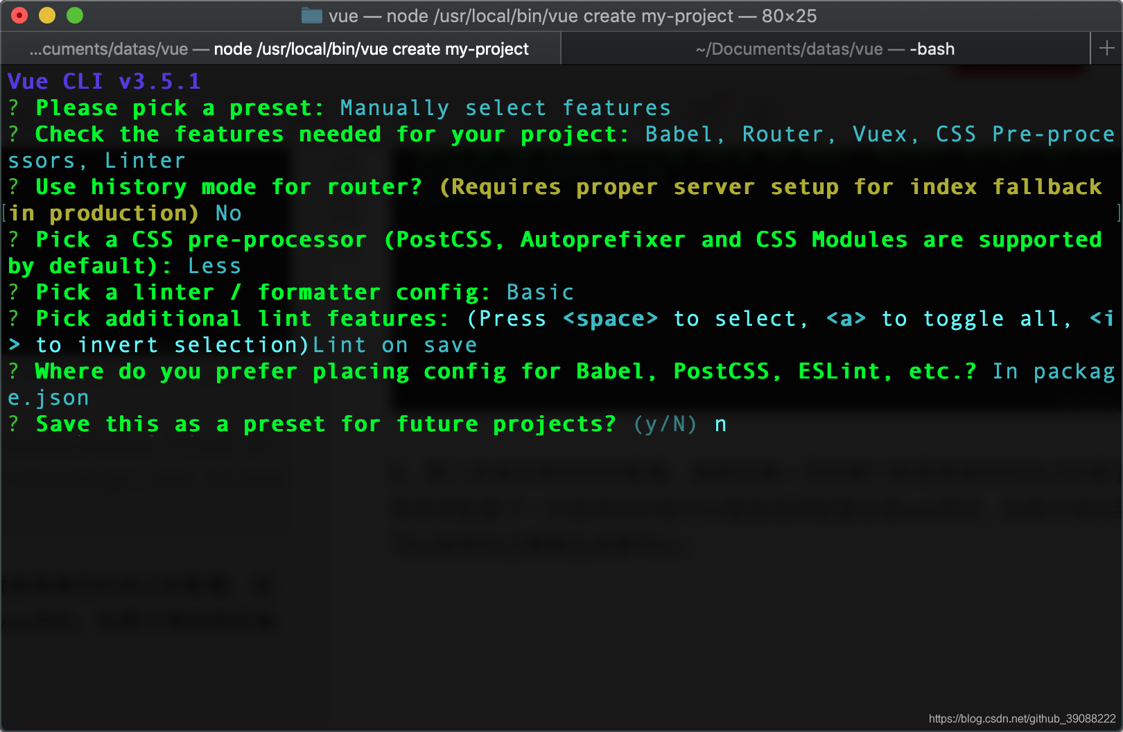This screenshot has height=732, width=1123.
Task: Click the '(y/N)' hint text
Action: (x=665, y=424)
